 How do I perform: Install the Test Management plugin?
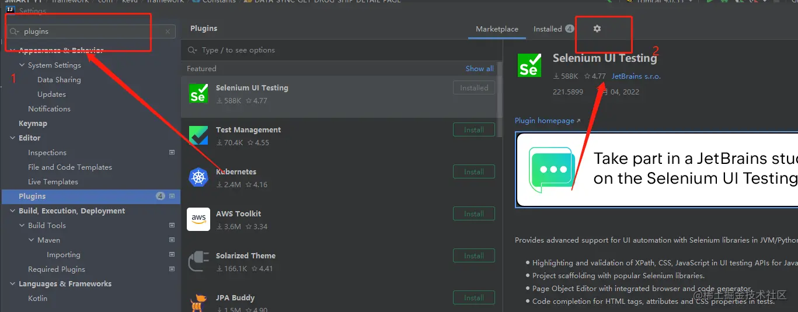pyautogui.click(x=473, y=130)
